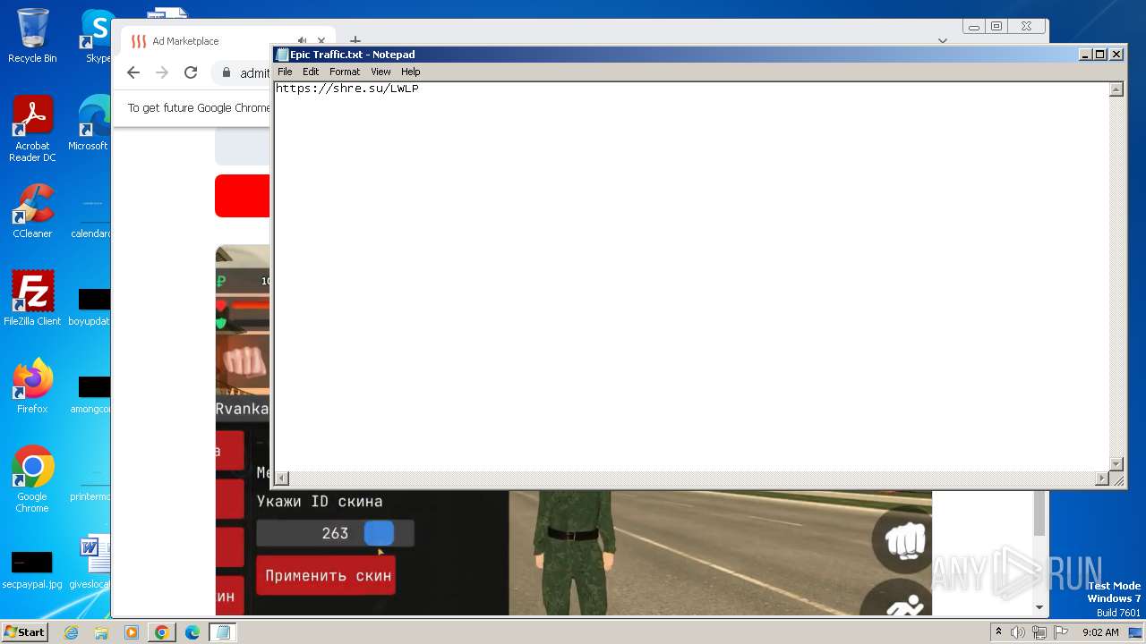Open the View menu in Notepad
Screen dimensions: 1146x644
tap(381, 72)
